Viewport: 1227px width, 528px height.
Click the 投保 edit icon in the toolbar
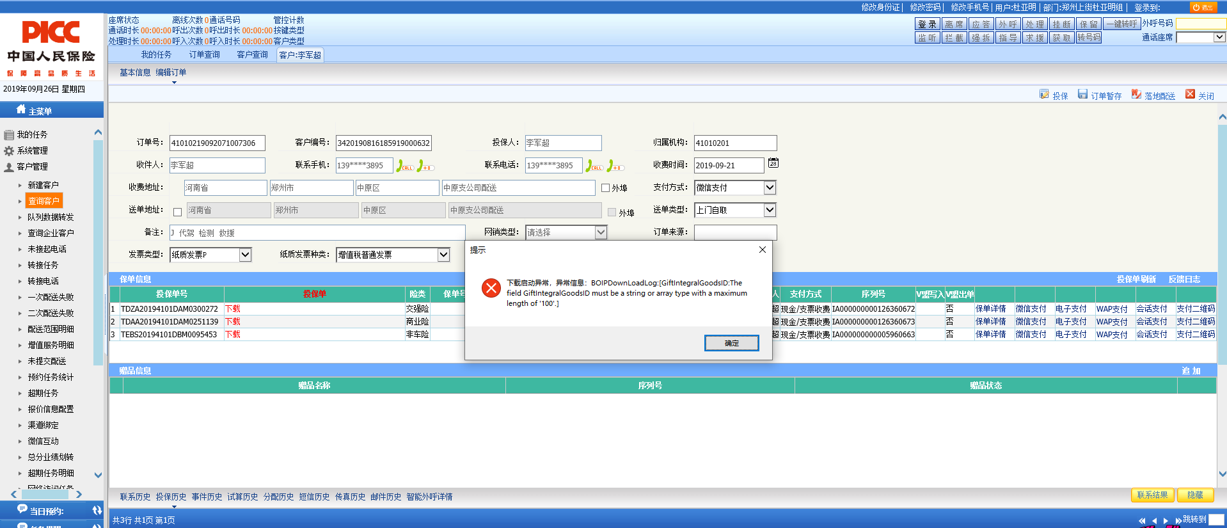pyautogui.click(x=1044, y=95)
